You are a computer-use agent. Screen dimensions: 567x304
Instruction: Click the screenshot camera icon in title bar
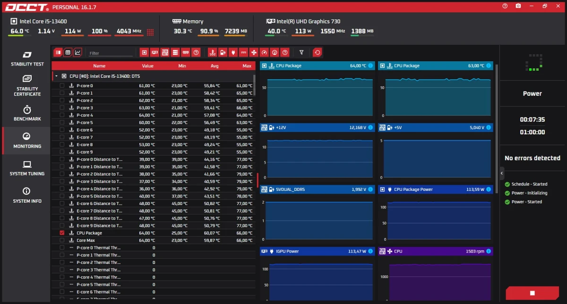pyautogui.click(x=518, y=6)
